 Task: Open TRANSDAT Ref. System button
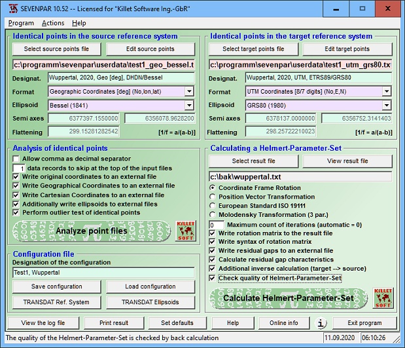[56, 302]
